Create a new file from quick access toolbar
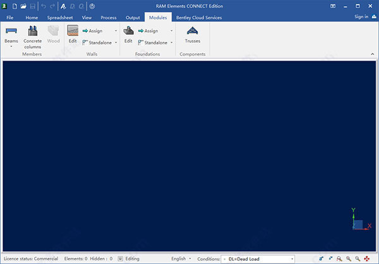Viewport: 379px width, 264px height. [x=15, y=6]
